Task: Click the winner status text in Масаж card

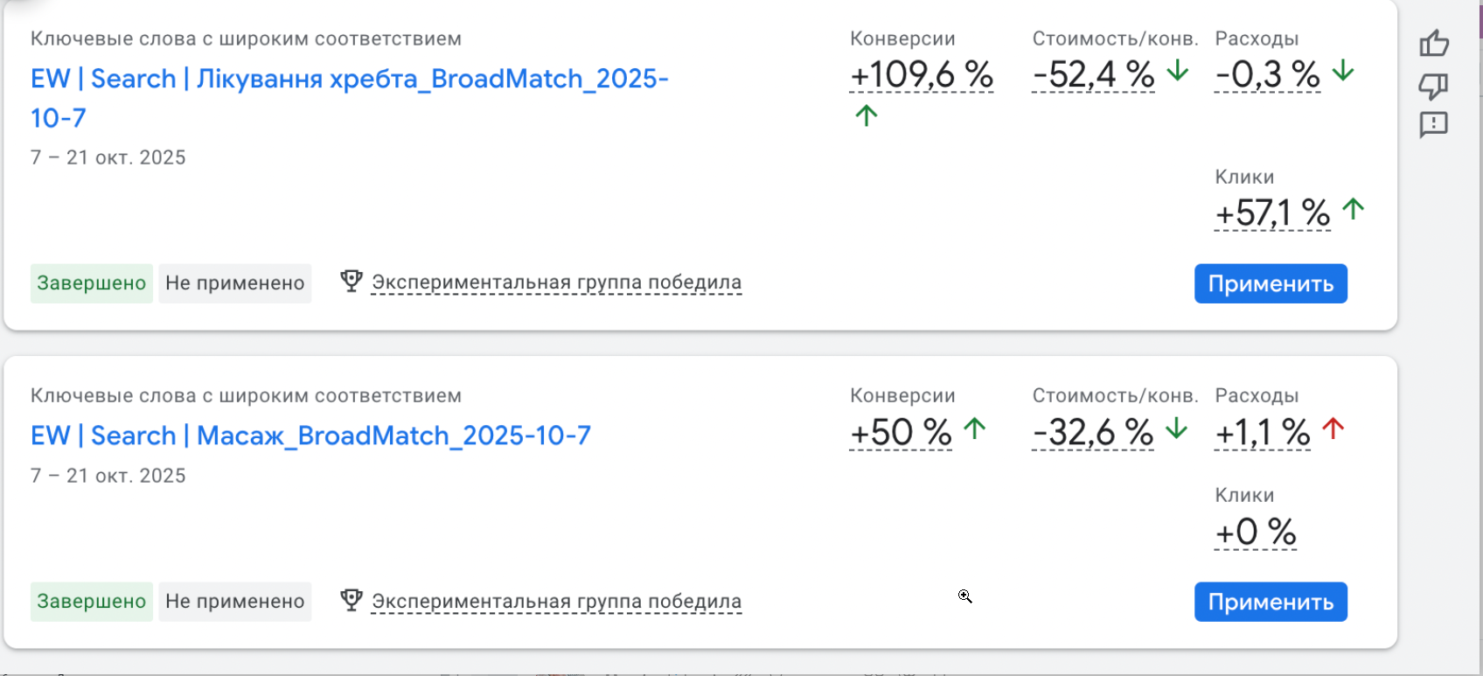Action: pos(556,601)
